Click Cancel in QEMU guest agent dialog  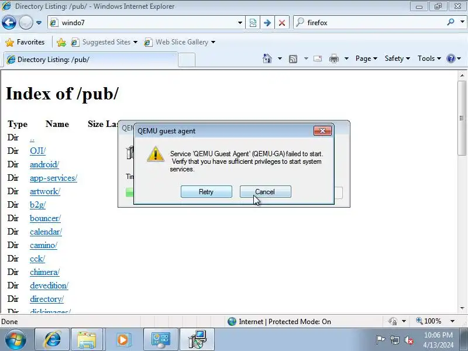pyautogui.click(x=266, y=192)
